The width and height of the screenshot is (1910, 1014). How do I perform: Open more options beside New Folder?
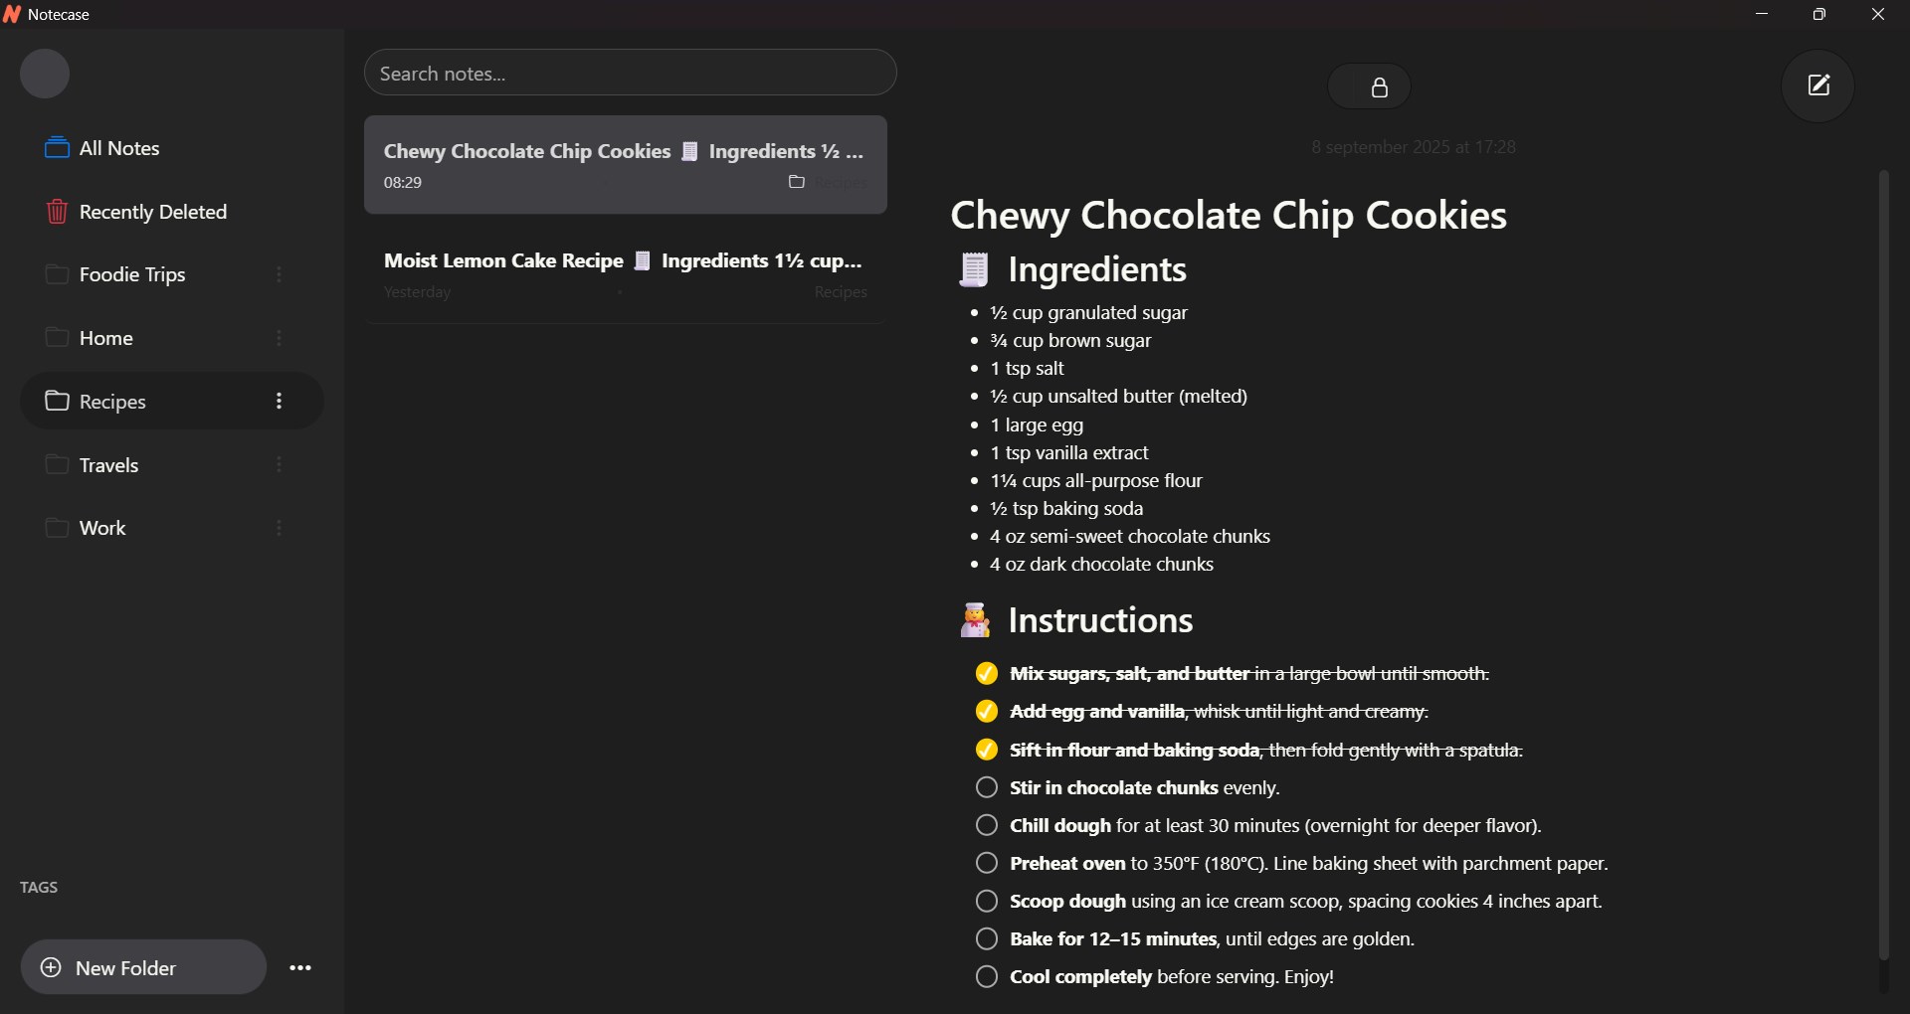(x=300, y=967)
